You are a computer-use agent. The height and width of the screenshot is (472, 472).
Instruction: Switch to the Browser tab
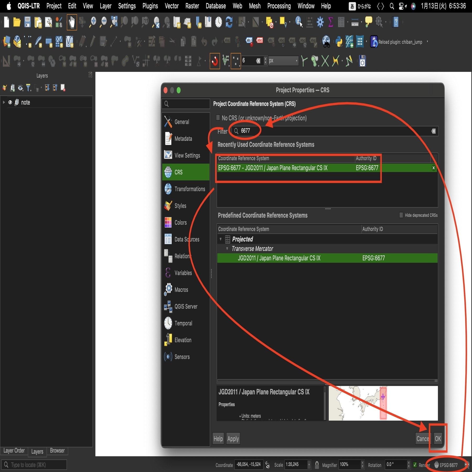pyautogui.click(x=57, y=450)
